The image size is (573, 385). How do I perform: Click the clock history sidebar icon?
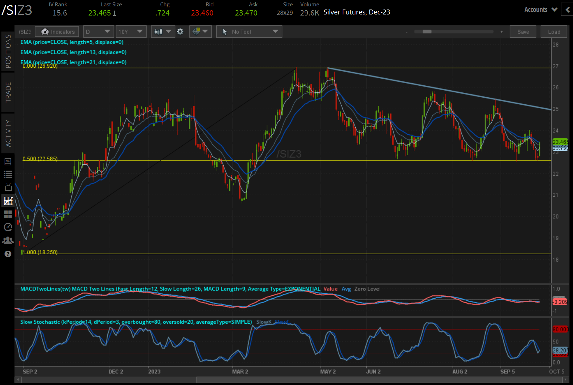coord(8,227)
